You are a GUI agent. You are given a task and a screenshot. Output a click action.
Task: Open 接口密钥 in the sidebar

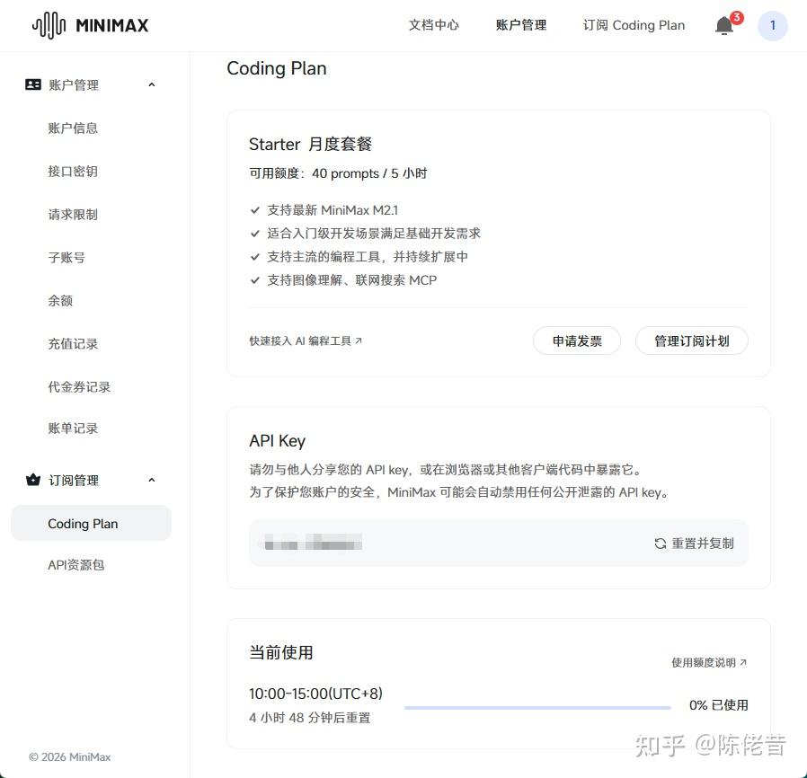[x=73, y=172]
